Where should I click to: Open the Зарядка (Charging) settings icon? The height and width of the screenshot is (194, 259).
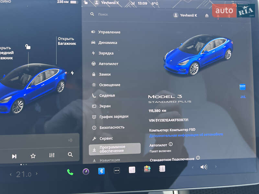pos(93,53)
